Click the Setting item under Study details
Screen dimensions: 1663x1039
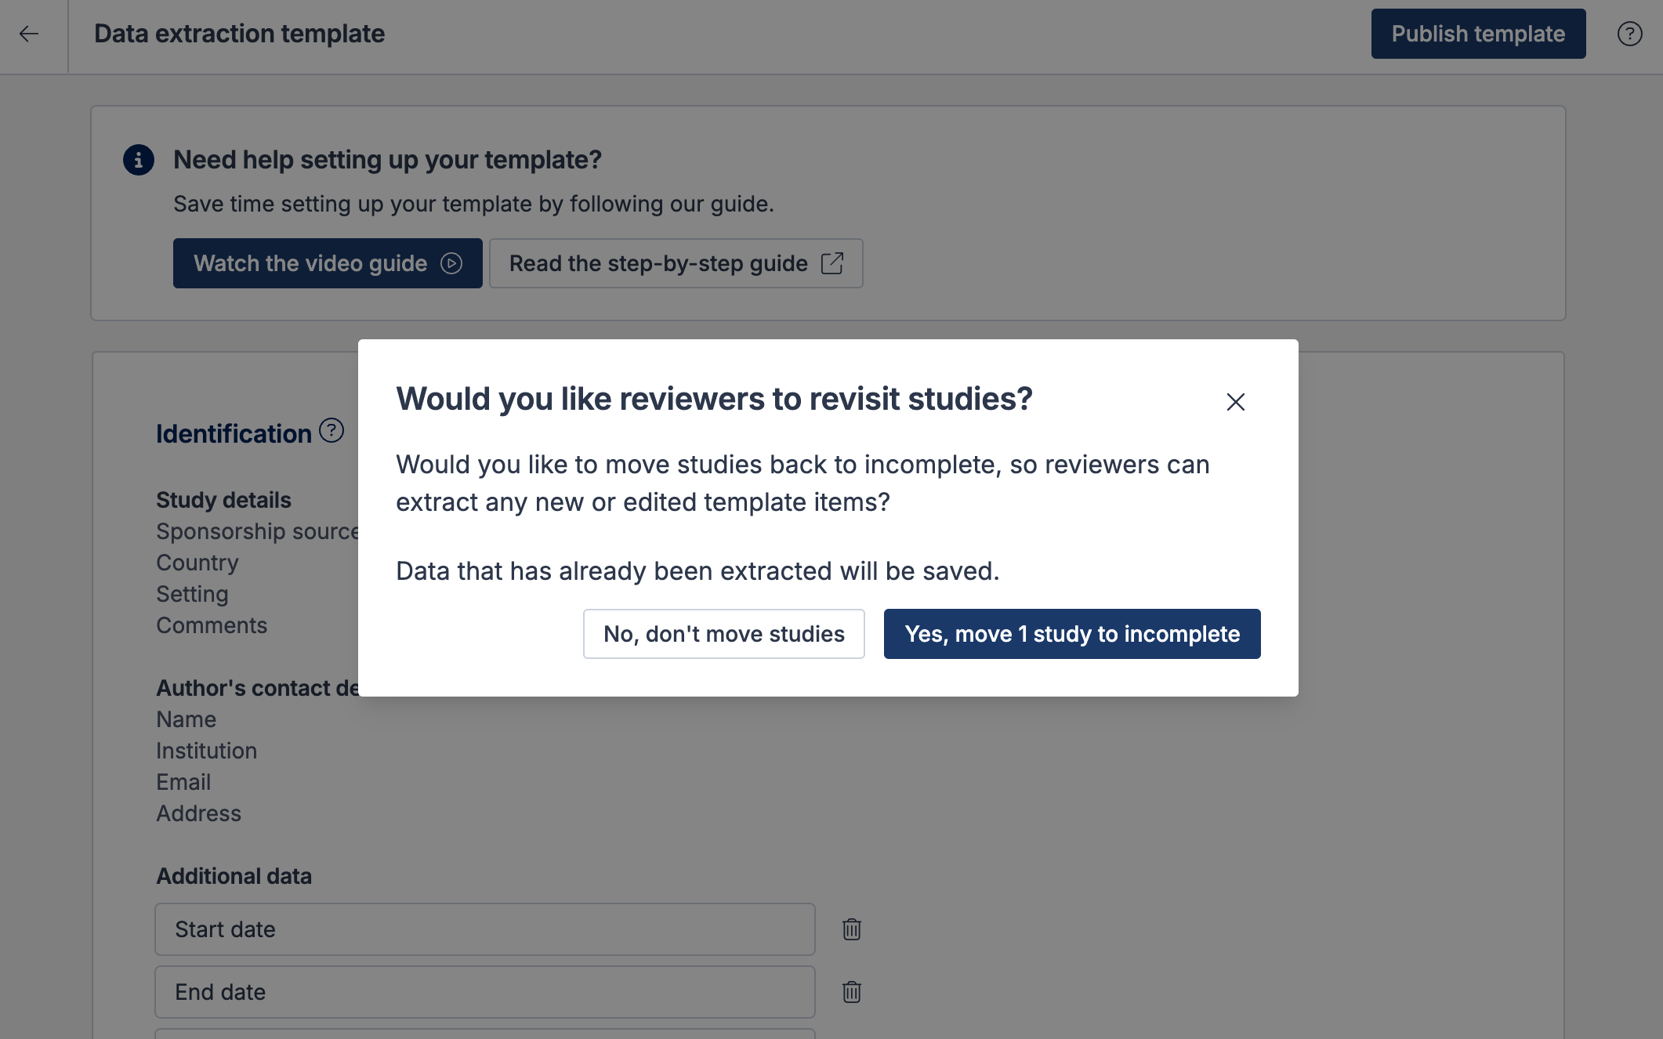tap(192, 594)
